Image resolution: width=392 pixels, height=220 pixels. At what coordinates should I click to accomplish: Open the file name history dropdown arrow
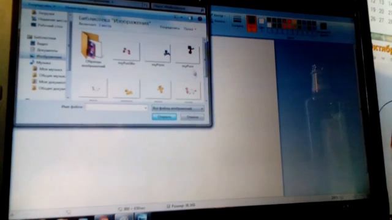click(145, 108)
